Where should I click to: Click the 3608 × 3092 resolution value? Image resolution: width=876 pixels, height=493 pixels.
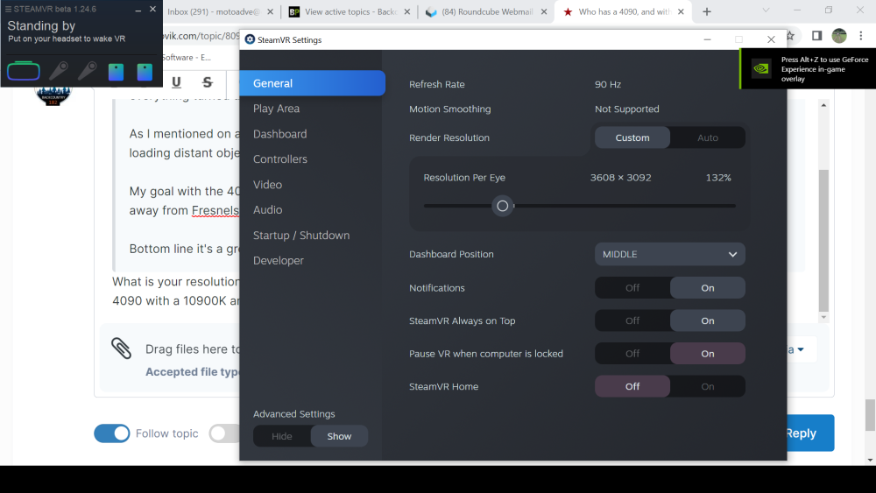pos(621,178)
